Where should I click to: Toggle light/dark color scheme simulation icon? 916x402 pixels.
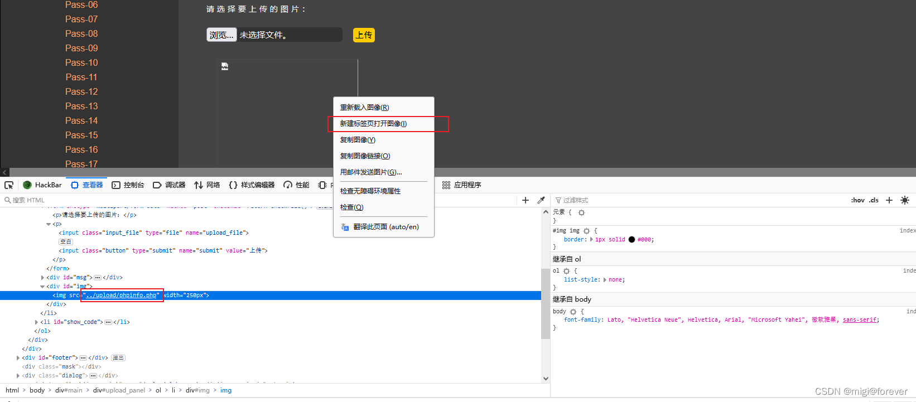tap(904, 200)
